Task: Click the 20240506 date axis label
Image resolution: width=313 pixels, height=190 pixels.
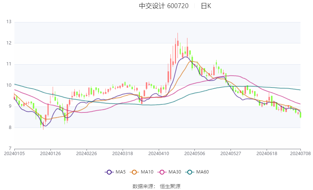Action: [195, 154]
